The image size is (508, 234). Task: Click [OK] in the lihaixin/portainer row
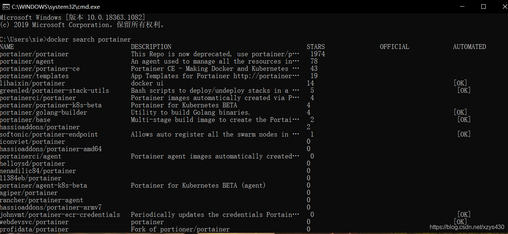pyautogui.click(x=460, y=83)
